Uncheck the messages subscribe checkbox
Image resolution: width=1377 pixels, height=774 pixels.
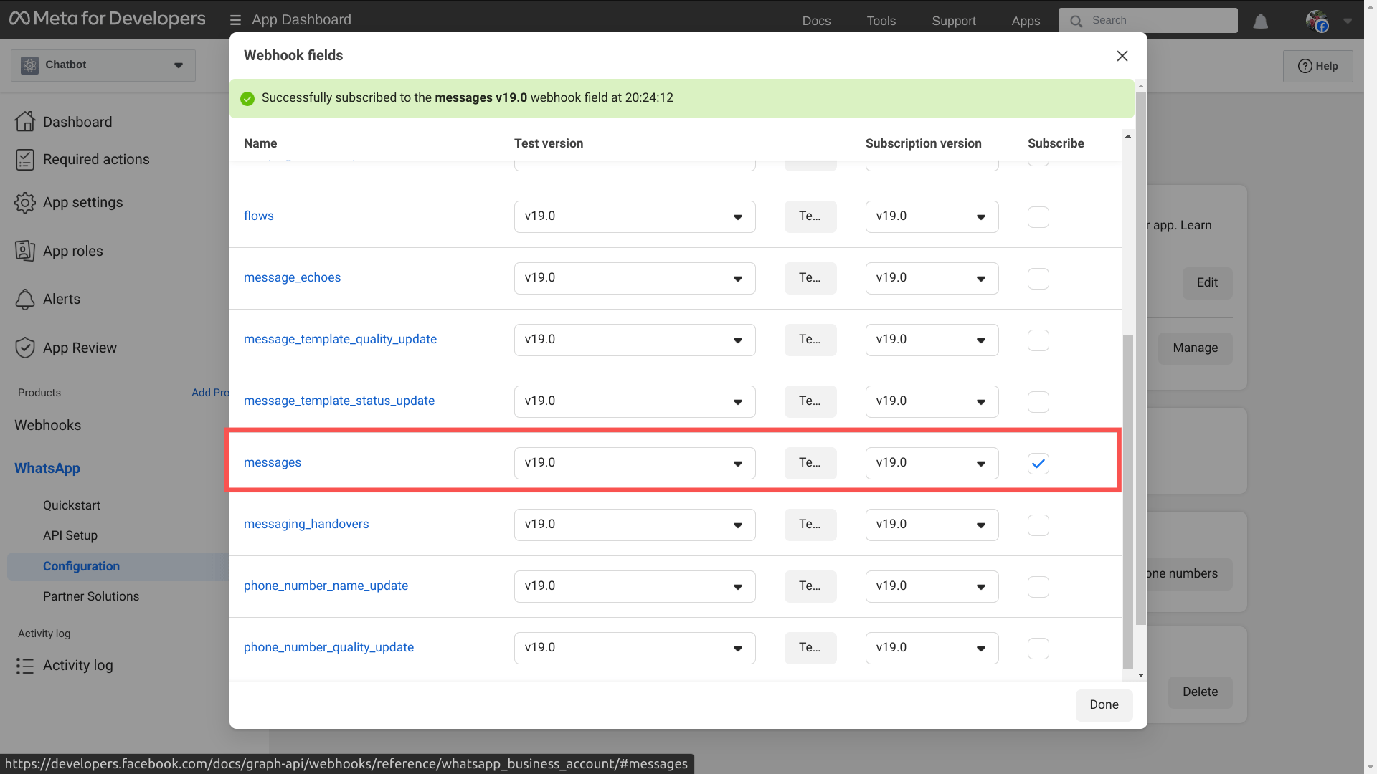(1038, 464)
